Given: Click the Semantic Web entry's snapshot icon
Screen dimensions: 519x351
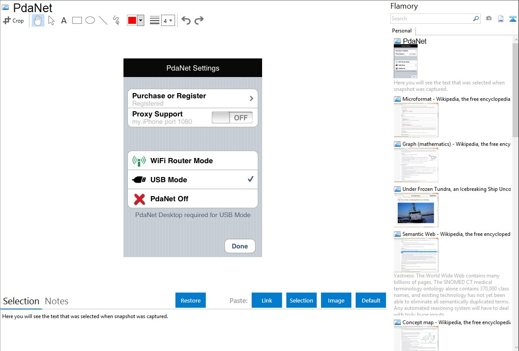Looking at the screenshot, I should click(x=397, y=234).
